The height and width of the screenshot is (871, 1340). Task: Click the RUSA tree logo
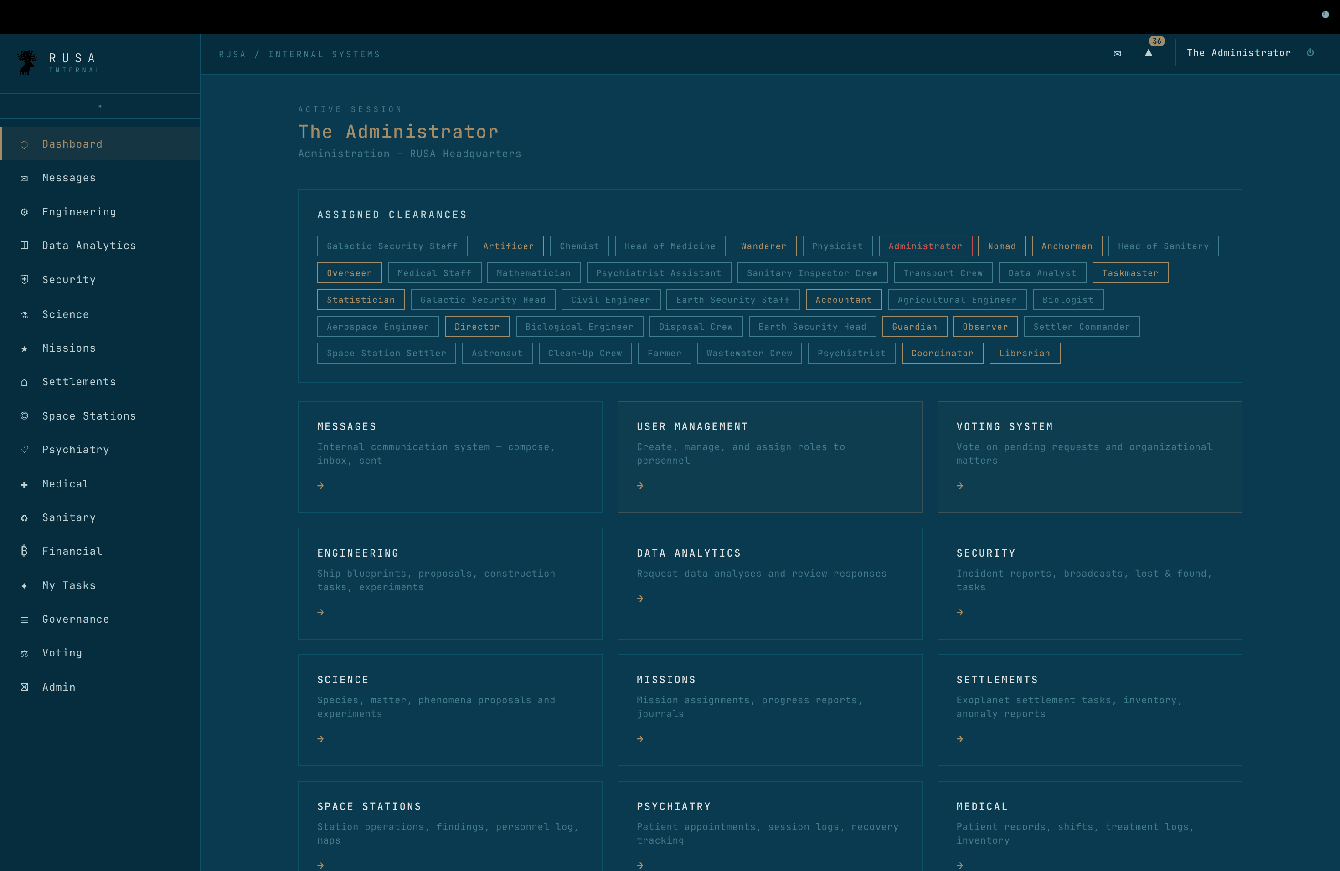tap(26, 62)
